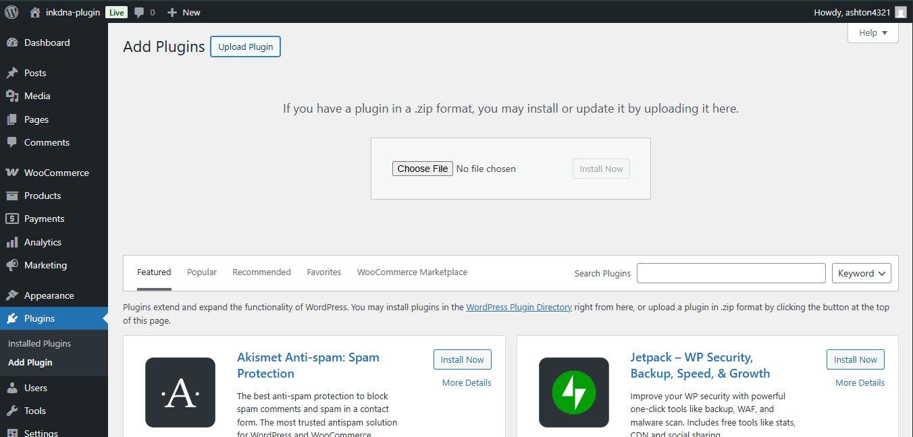This screenshot has width=913, height=437.
Task: Open Payments via its sidebar icon
Action: [x=14, y=218]
